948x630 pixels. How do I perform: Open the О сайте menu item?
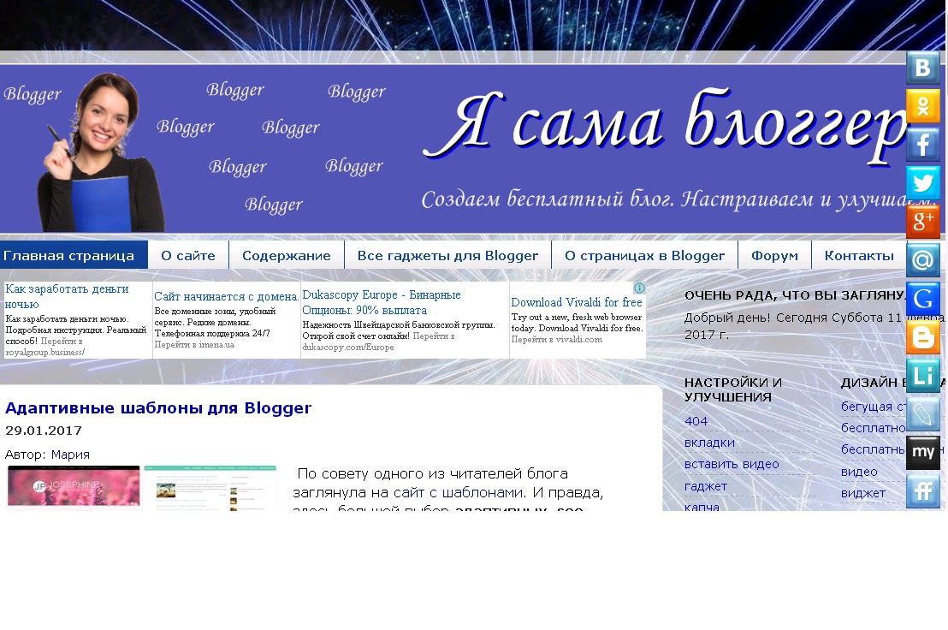[188, 255]
